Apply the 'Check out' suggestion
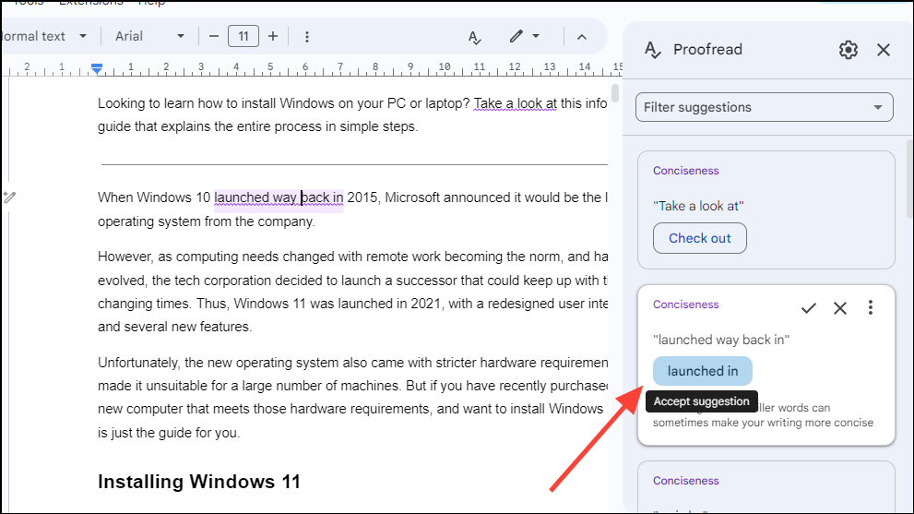914x514 pixels. click(x=699, y=238)
